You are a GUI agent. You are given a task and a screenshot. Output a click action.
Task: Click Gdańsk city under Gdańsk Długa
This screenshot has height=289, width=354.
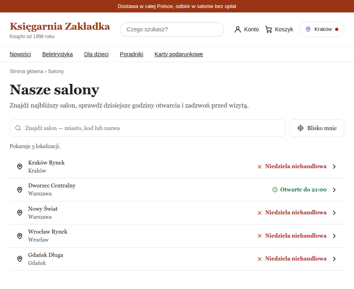(x=37, y=263)
